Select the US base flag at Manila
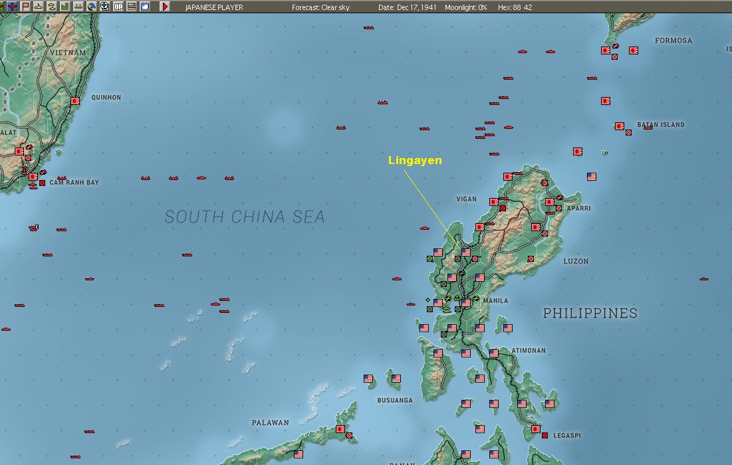732x465 pixels. (466, 303)
